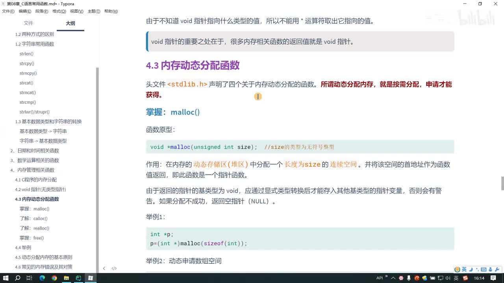Click the taskbar 英 language indicator
The width and height of the screenshot is (504, 283).
456,278
